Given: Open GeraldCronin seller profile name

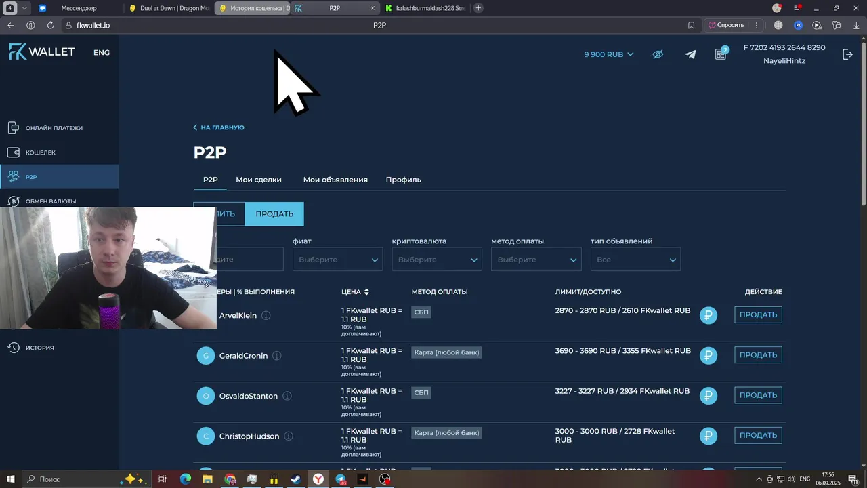Looking at the screenshot, I should pos(243,356).
